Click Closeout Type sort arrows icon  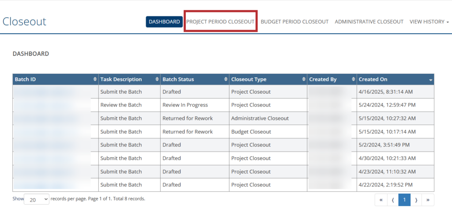[x=304, y=80]
